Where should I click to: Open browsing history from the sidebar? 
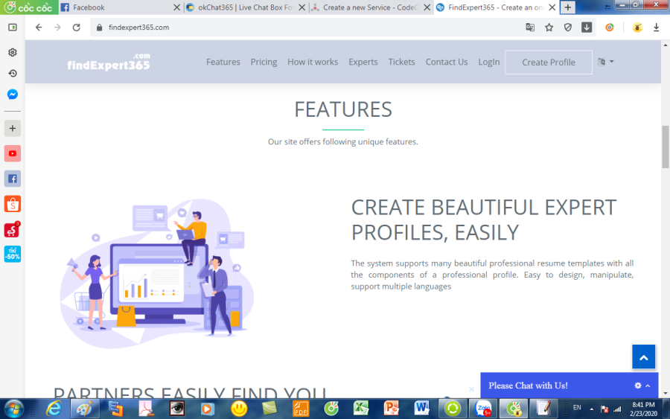(x=13, y=74)
